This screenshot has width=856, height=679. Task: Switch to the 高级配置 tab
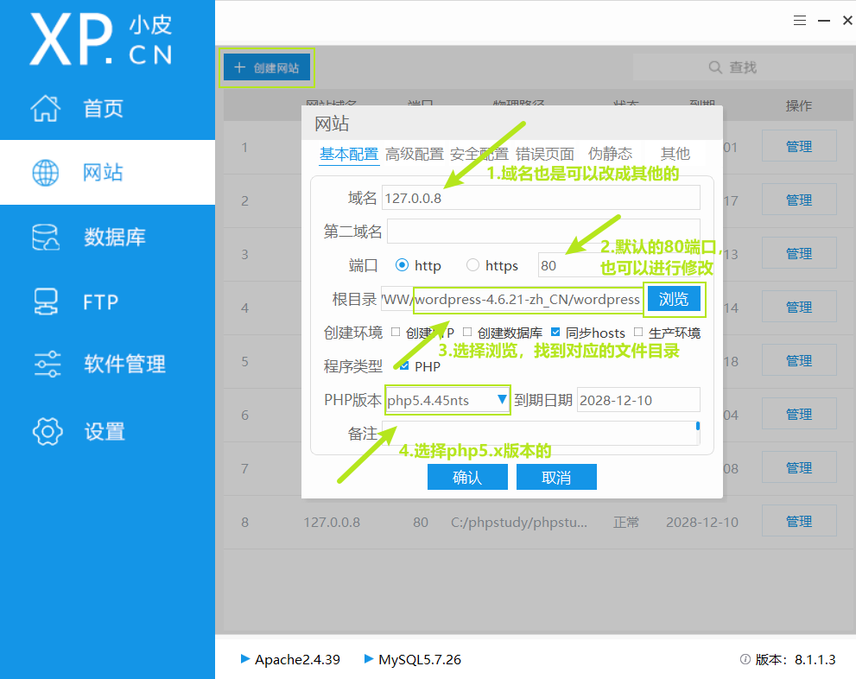pyautogui.click(x=414, y=153)
